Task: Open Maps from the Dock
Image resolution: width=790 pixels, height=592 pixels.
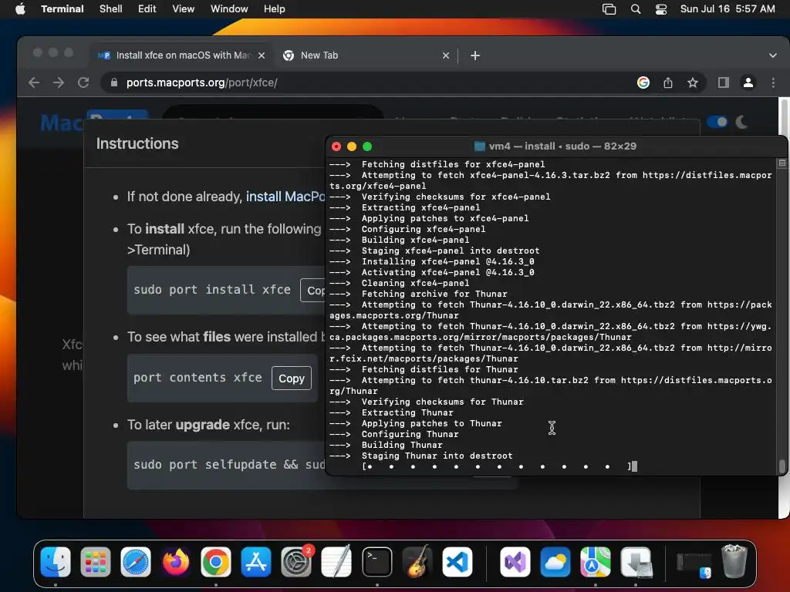Action: [595, 562]
